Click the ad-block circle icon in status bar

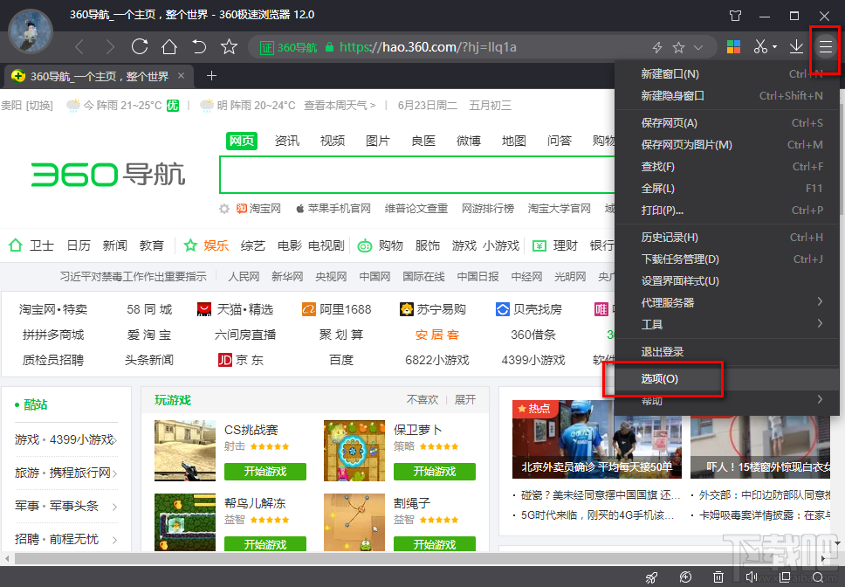click(685, 577)
